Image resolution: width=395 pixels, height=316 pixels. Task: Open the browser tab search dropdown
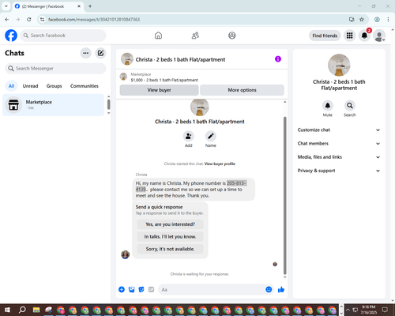(x=6, y=6)
